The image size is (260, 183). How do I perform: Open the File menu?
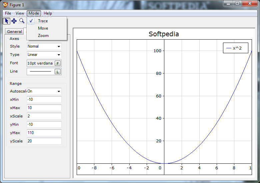(x=8, y=13)
